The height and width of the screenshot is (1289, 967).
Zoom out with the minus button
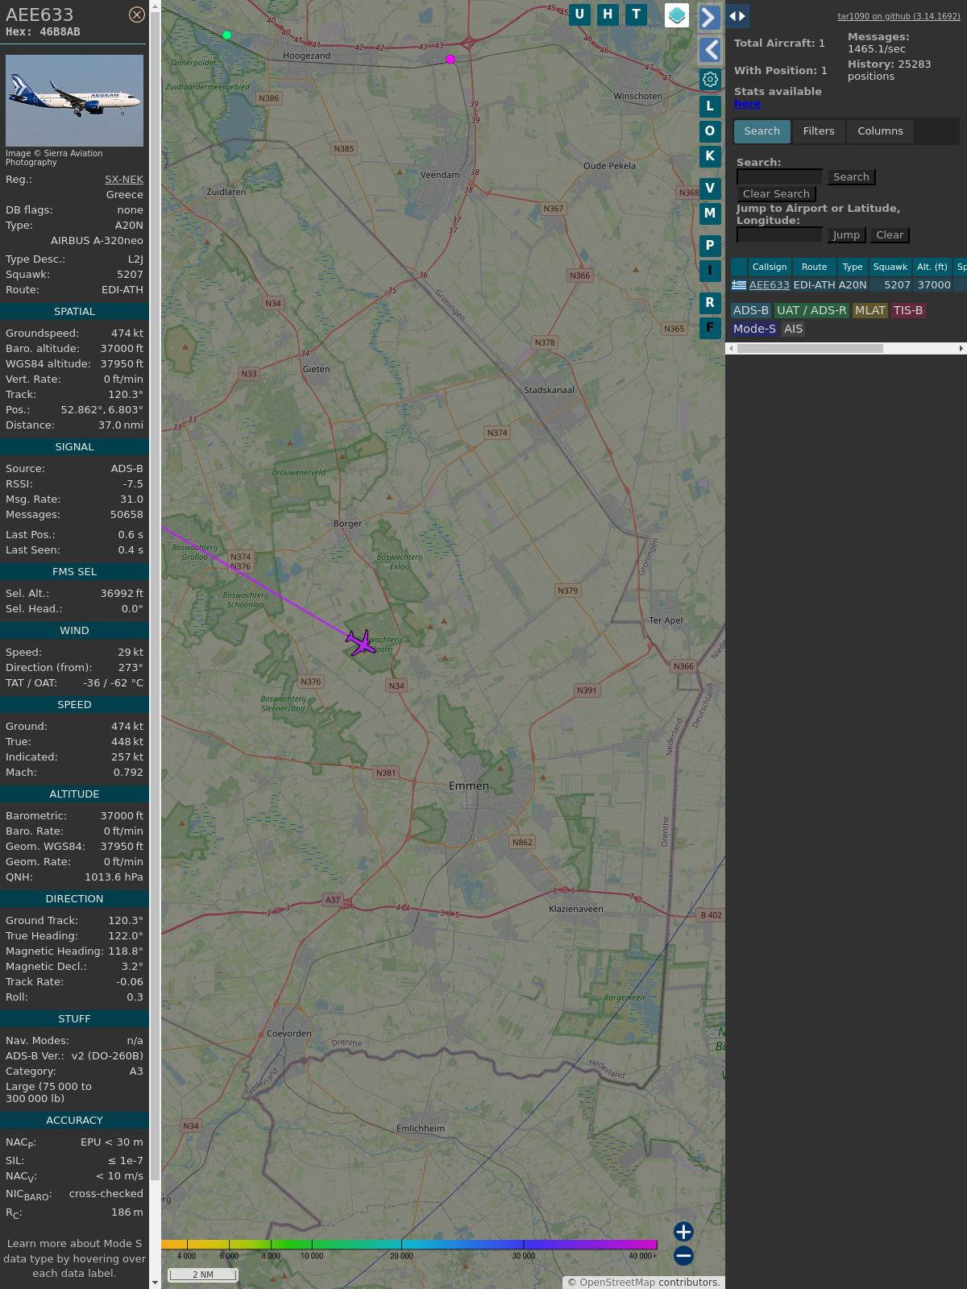[683, 1255]
